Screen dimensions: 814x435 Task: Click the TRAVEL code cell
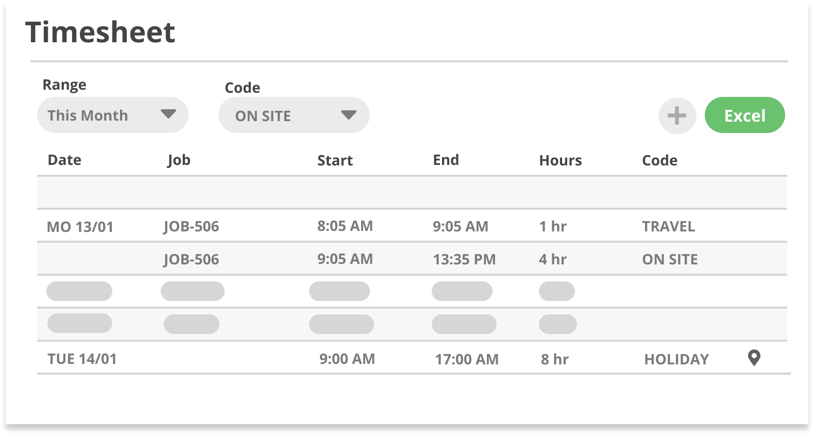tap(668, 226)
